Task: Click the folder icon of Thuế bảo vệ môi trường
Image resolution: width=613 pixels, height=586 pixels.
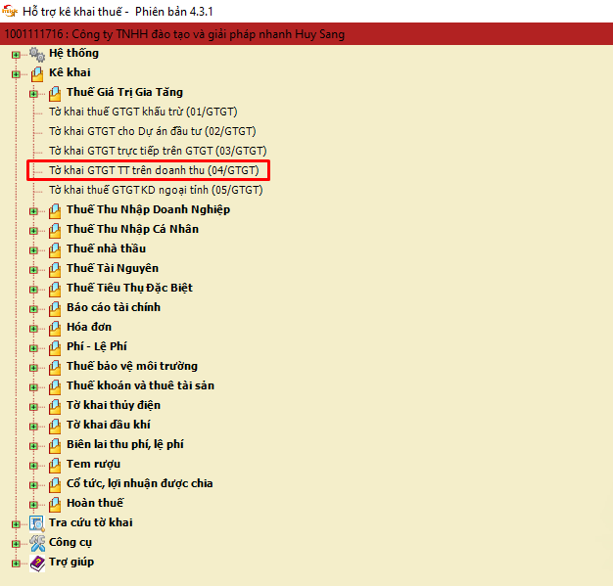Action: (55, 367)
